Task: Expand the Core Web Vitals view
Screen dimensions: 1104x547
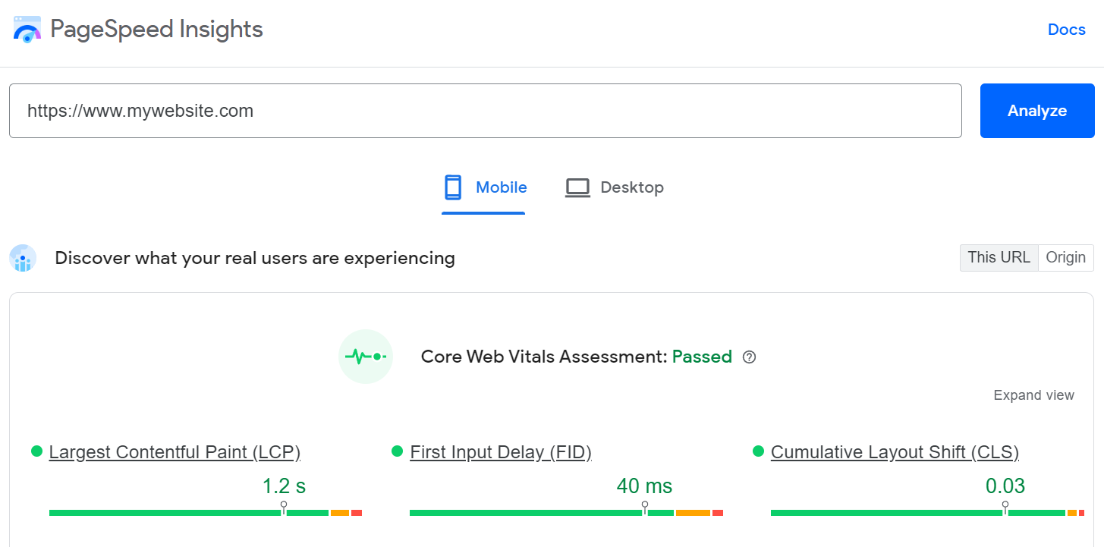Action: (1033, 395)
